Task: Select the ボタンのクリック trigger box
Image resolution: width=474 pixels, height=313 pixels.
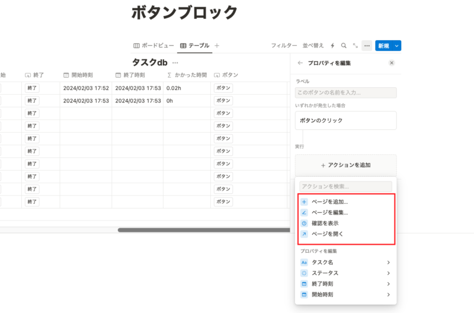Action: click(346, 120)
